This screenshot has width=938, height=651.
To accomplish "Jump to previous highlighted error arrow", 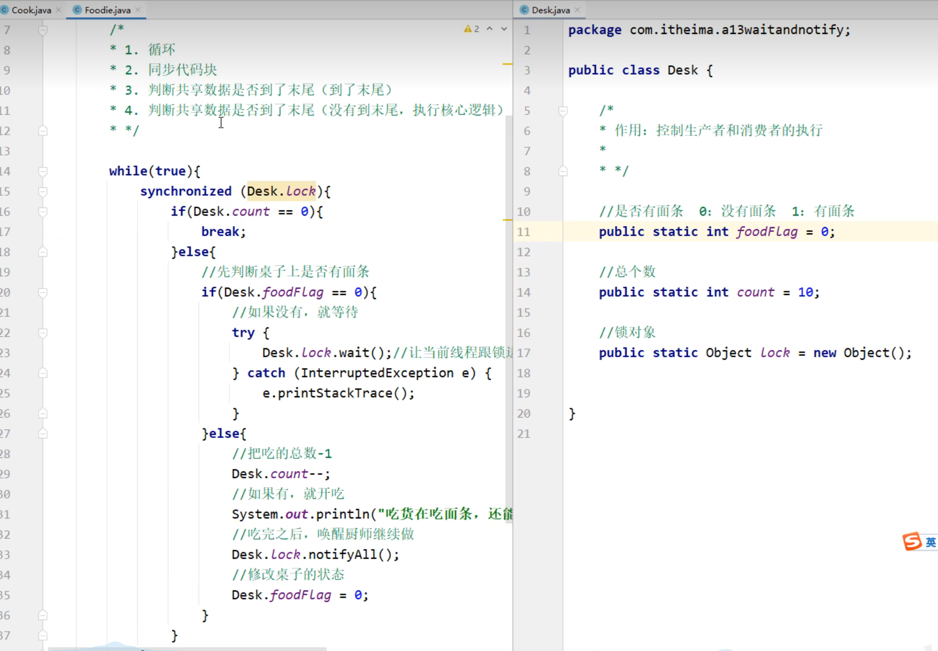I will coord(489,29).
